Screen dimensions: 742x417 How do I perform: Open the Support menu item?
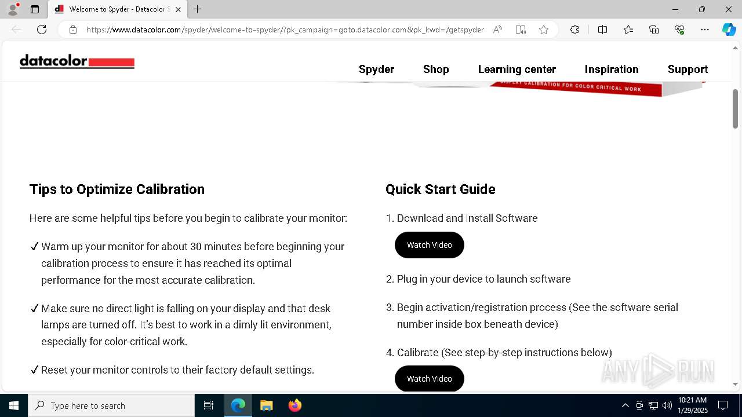(688, 69)
